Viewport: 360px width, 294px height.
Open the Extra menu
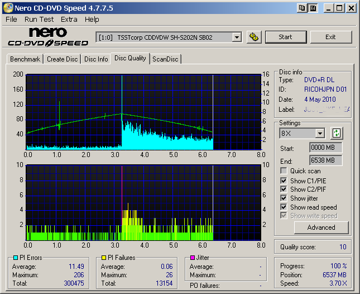point(69,19)
